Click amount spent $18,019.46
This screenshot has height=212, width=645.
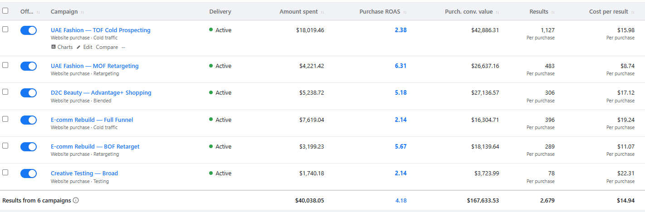310,30
